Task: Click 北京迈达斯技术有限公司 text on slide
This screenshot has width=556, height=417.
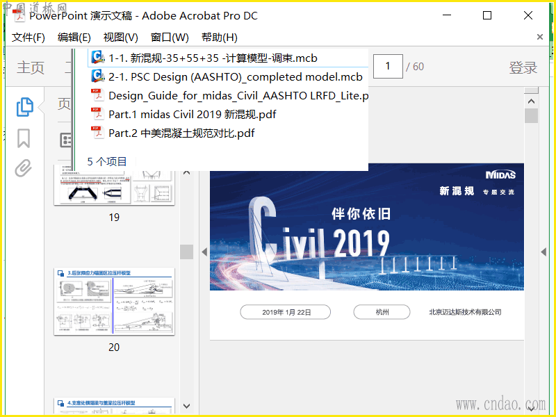Action: pyautogui.click(x=465, y=312)
